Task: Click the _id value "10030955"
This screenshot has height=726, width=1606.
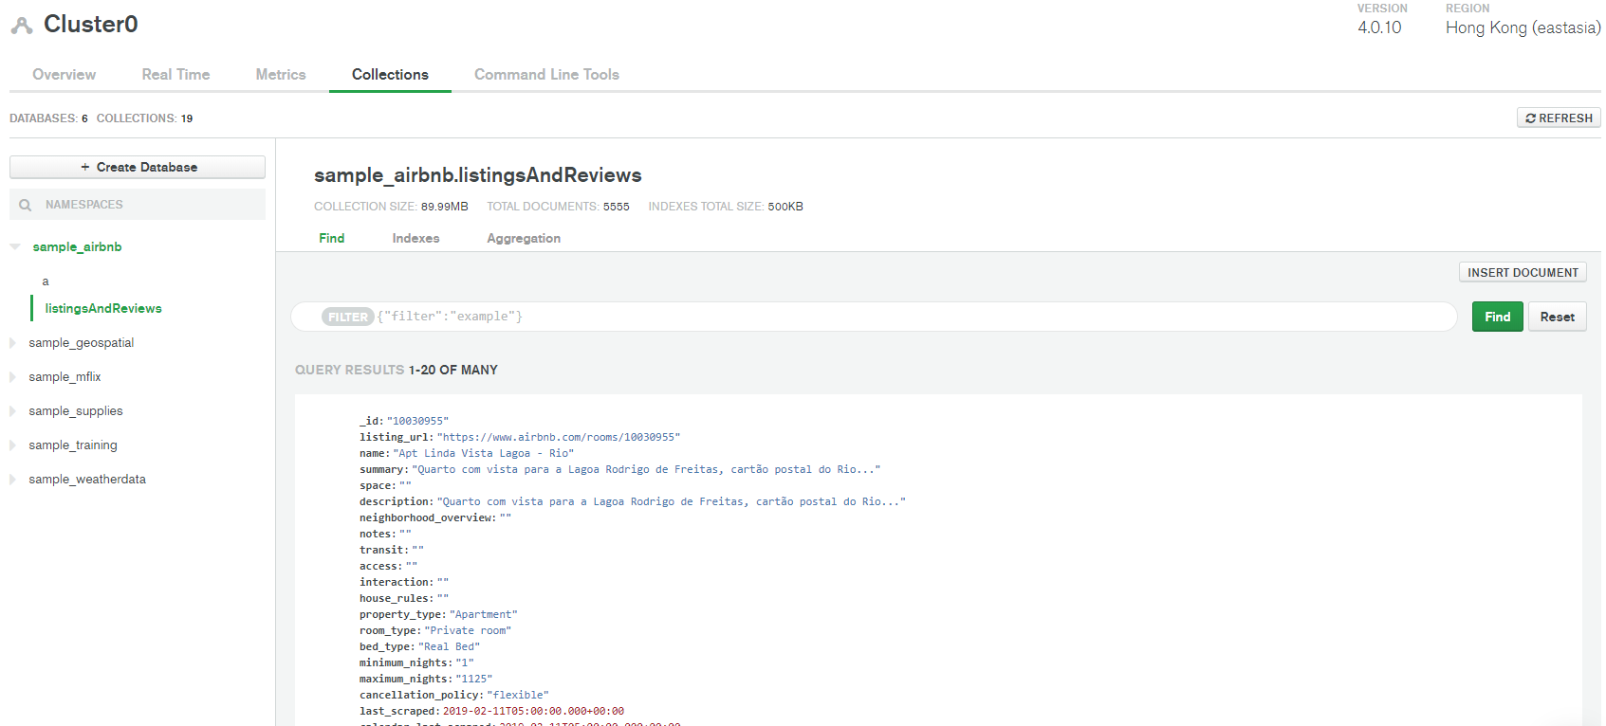Action: click(x=417, y=421)
